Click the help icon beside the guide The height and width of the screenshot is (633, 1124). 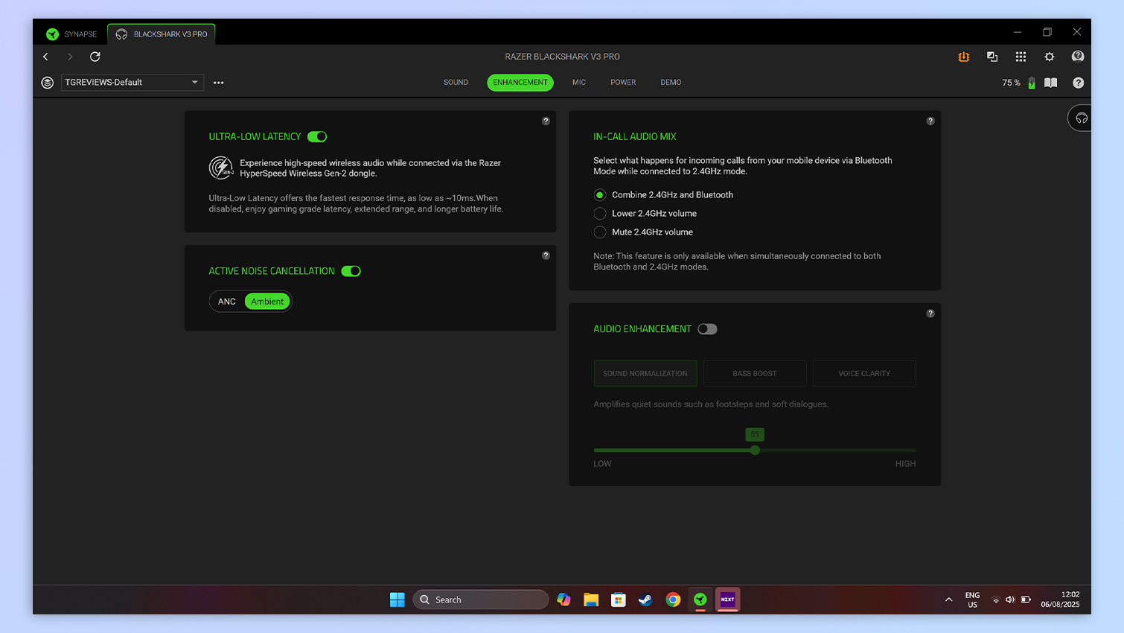click(x=1079, y=83)
